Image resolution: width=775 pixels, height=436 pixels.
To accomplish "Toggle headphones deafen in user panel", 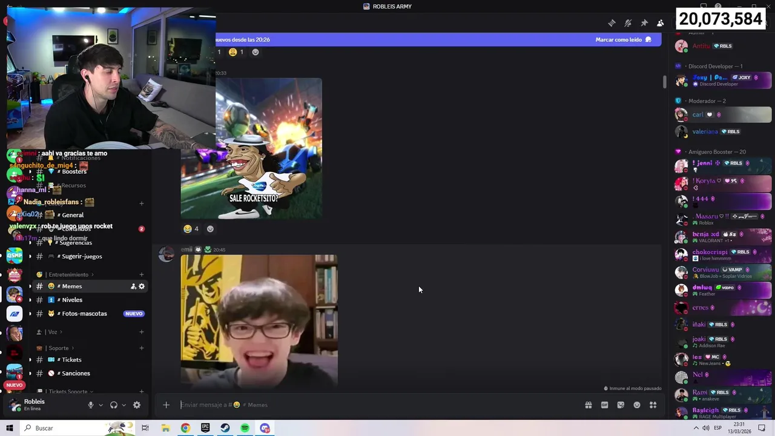I will point(113,405).
